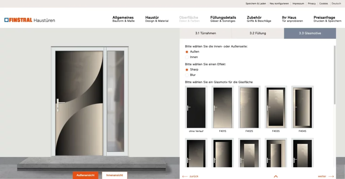The height and width of the screenshot is (179, 345).
Task: Click the orange up chevron at bottom
Action: pyautogui.click(x=276, y=176)
